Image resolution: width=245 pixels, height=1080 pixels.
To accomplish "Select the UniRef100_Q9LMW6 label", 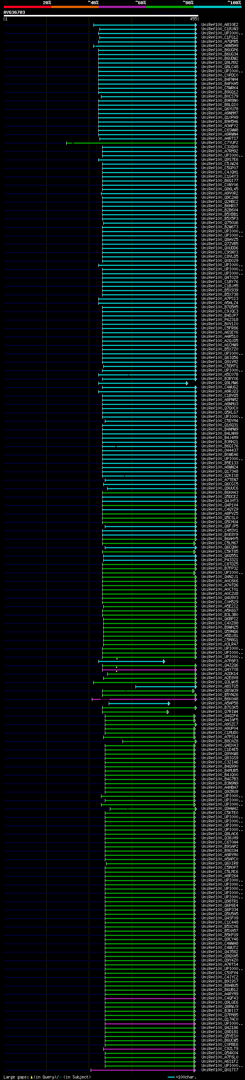I will (x=220, y=383).
